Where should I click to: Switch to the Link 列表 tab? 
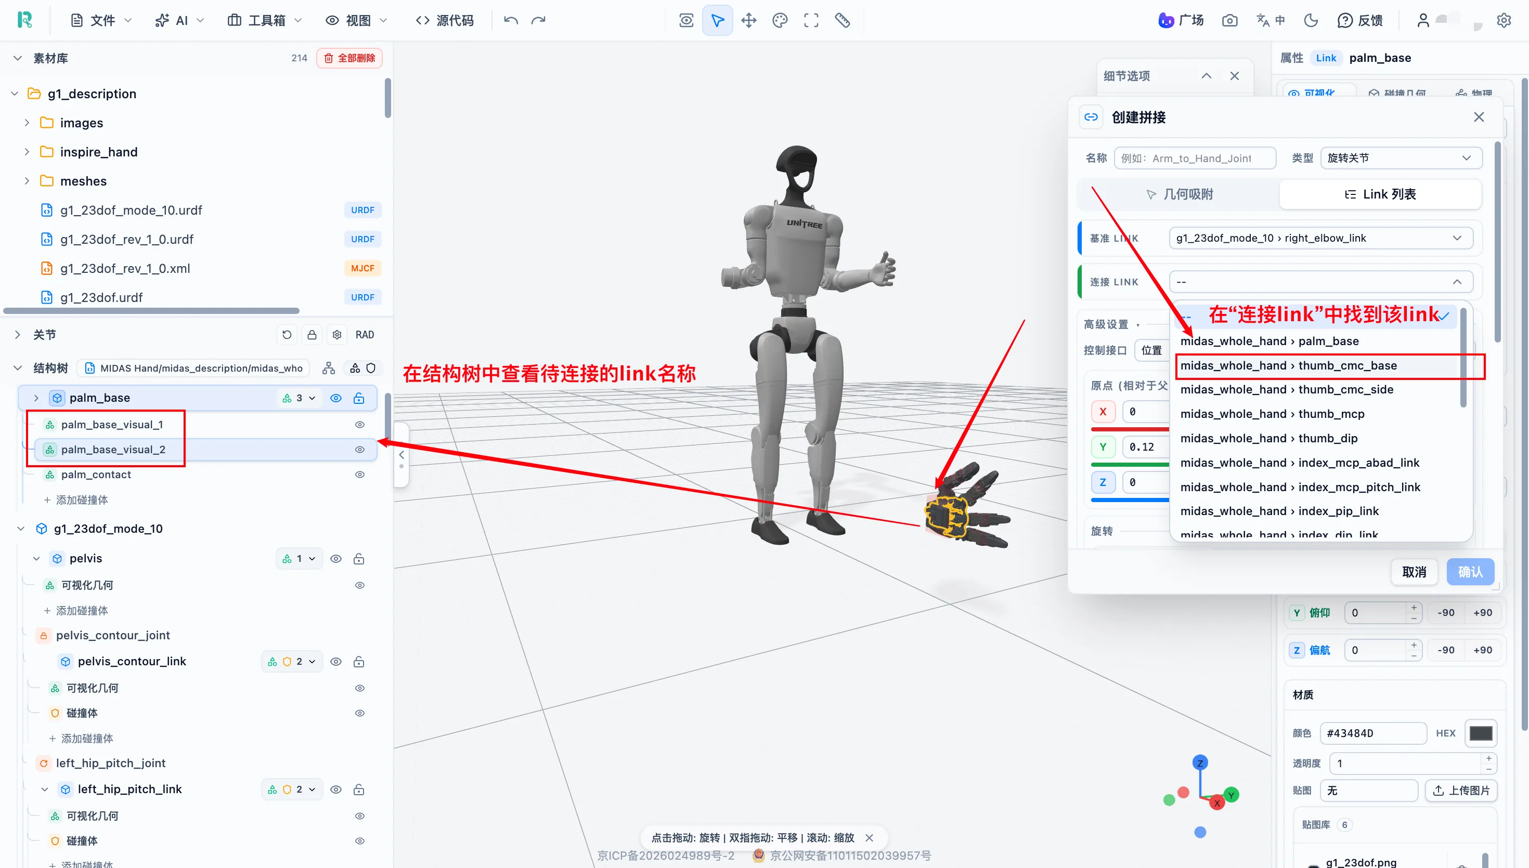pyautogui.click(x=1380, y=194)
